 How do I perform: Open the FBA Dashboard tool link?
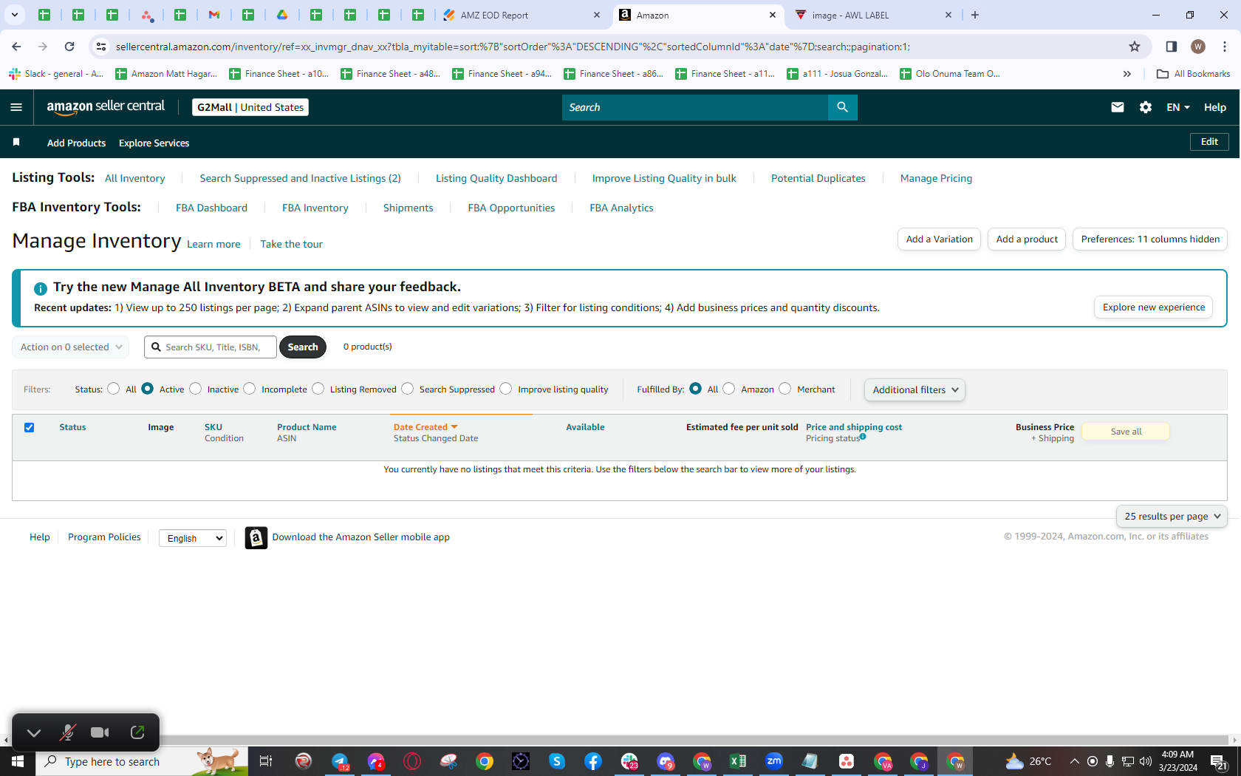[211, 208]
